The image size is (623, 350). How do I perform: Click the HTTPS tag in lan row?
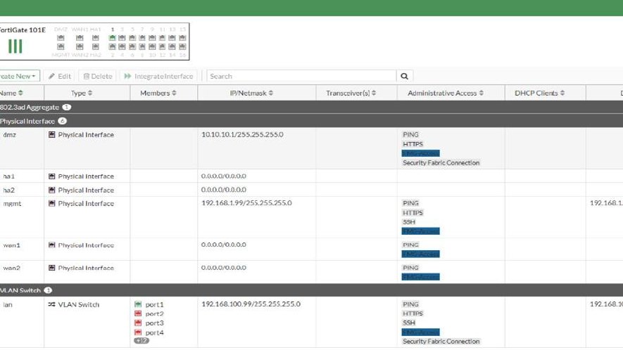413,313
